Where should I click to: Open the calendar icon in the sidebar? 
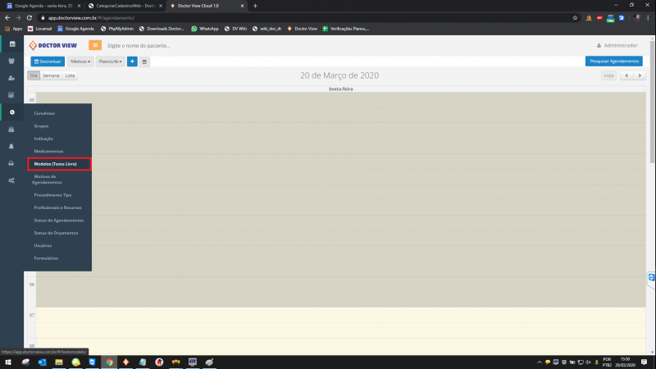11,43
